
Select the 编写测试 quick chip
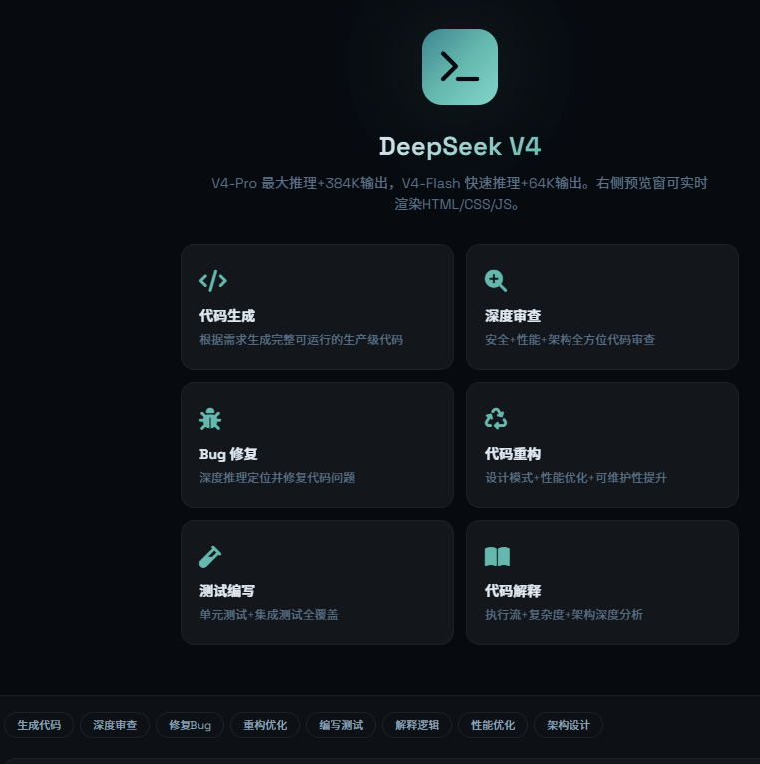point(341,725)
